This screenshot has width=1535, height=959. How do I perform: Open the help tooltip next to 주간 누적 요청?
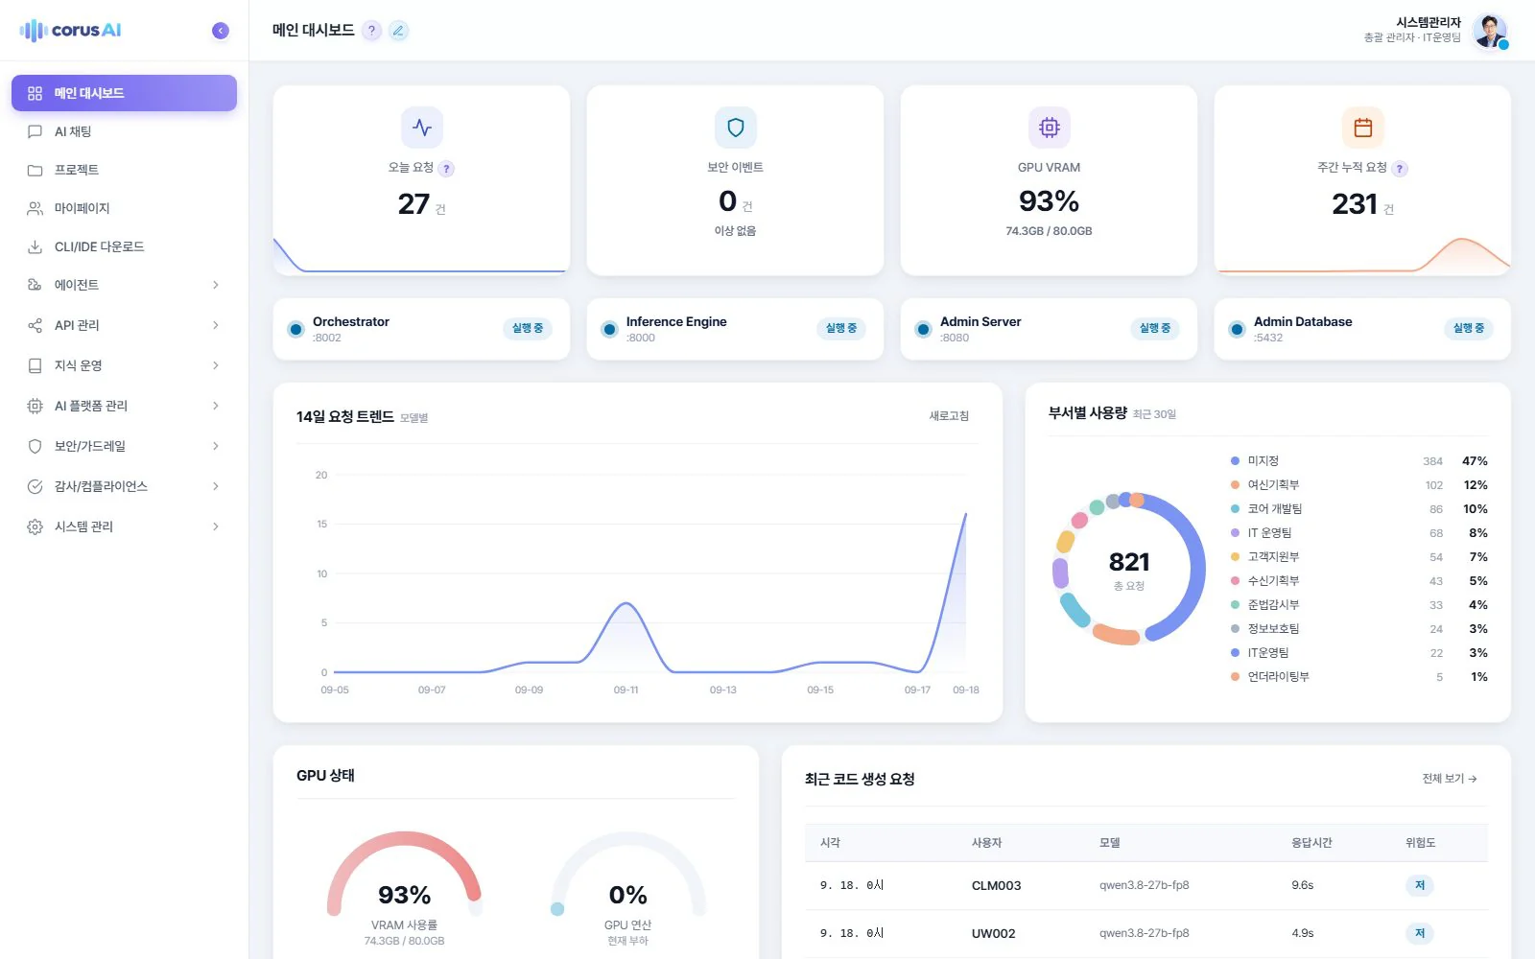[x=1400, y=169]
